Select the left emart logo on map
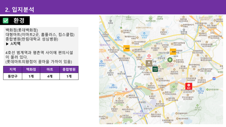 (126, 48)
